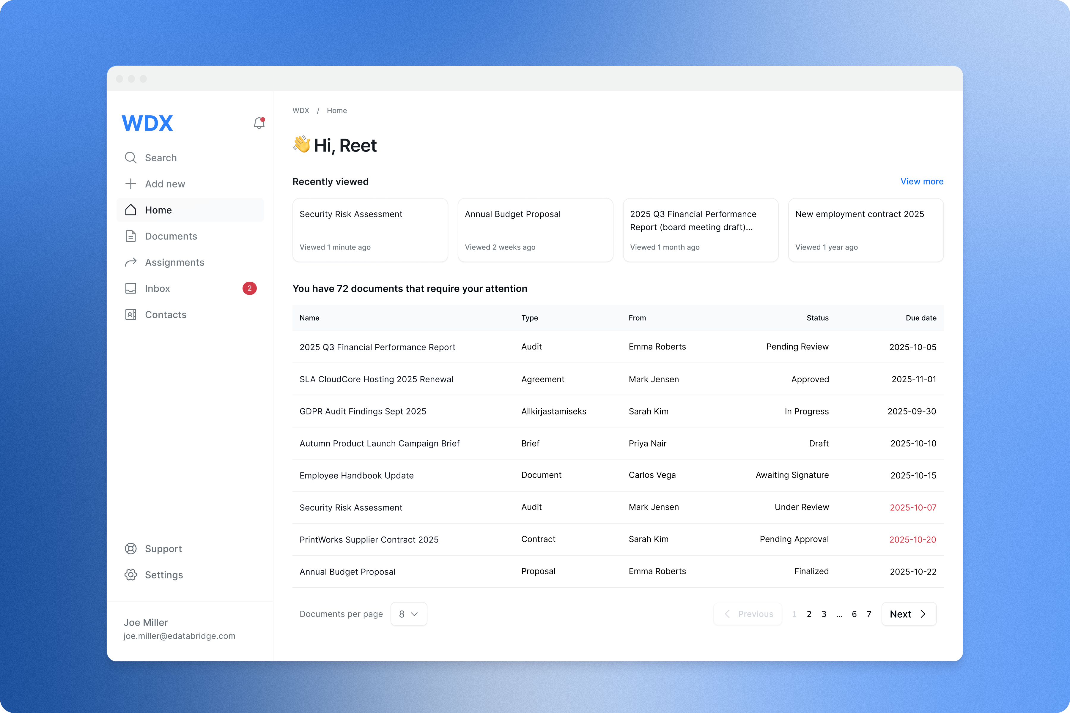Click the Contacts address book icon

pos(130,315)
